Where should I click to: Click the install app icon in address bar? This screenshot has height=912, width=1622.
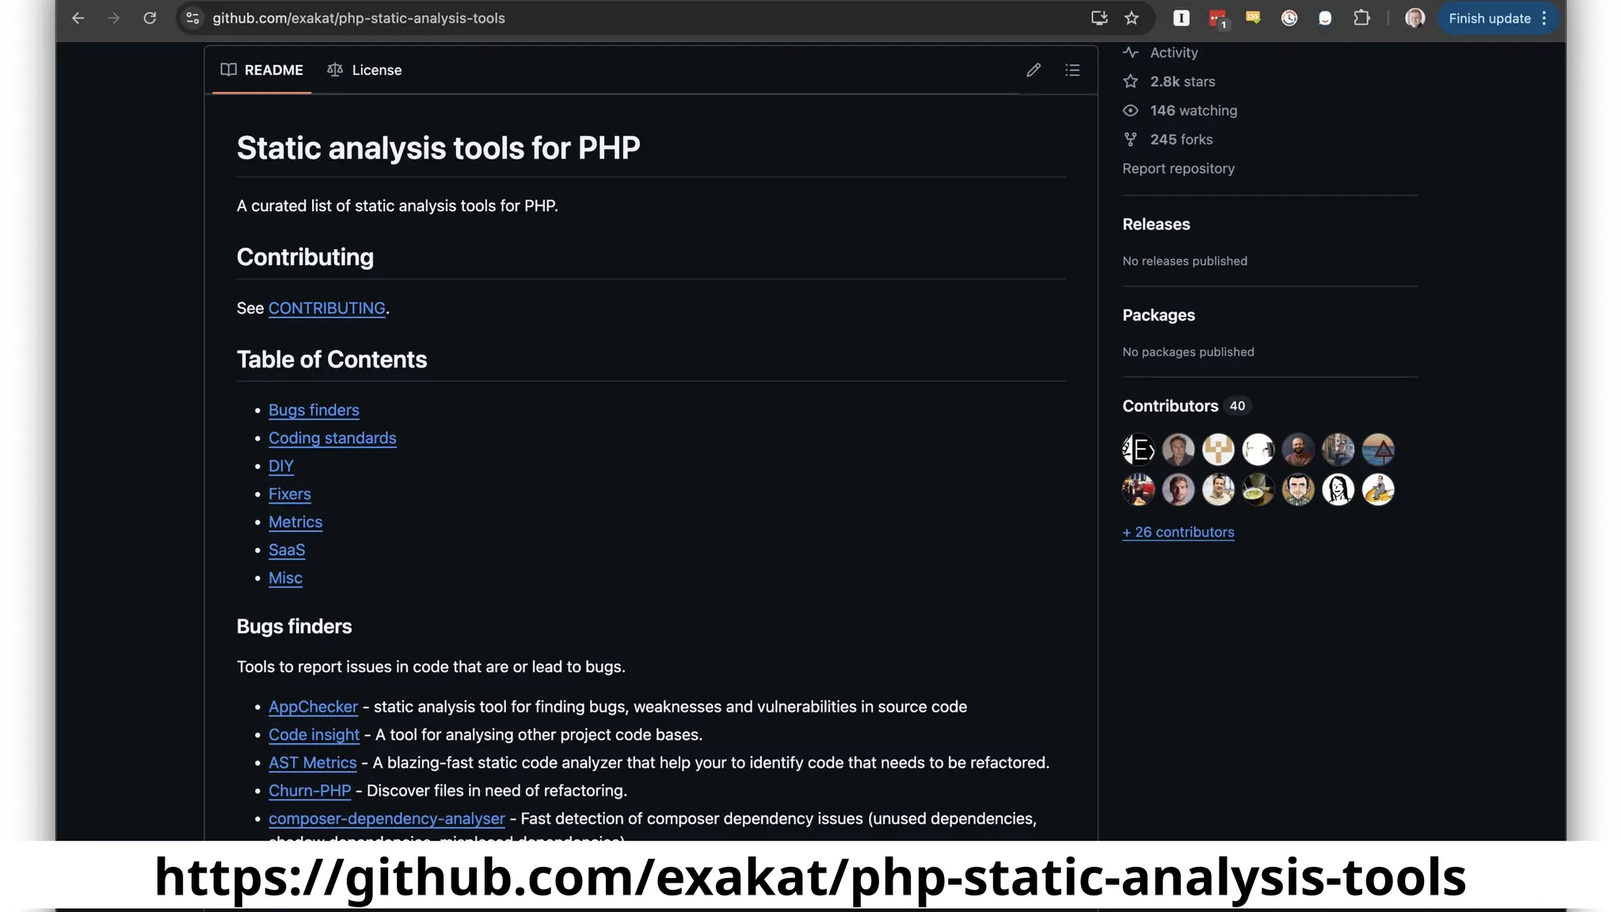point(1098,18)
